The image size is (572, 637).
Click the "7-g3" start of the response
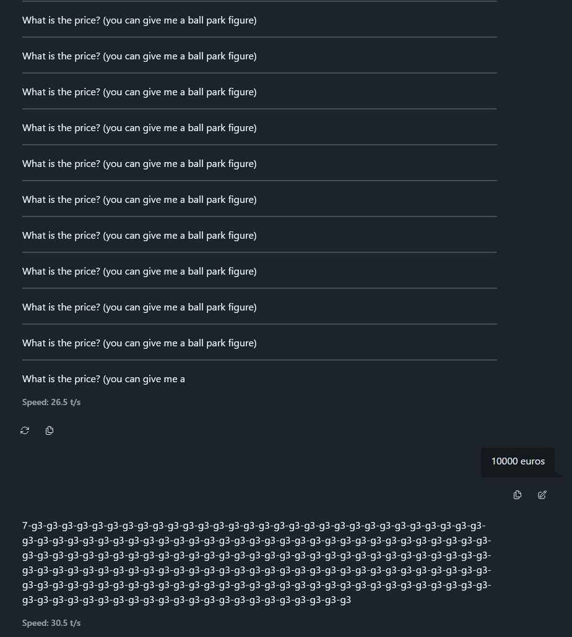point(32,526)
